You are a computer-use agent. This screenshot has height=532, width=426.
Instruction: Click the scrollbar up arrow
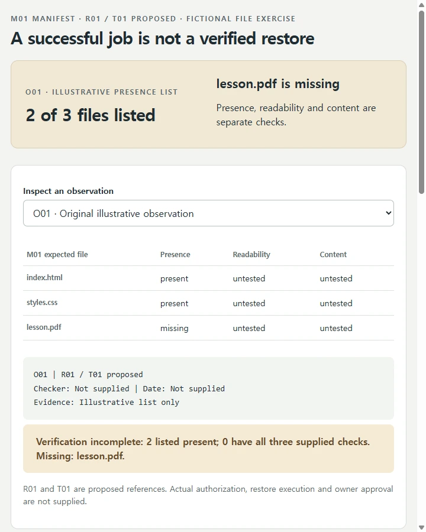coord(422,4)
